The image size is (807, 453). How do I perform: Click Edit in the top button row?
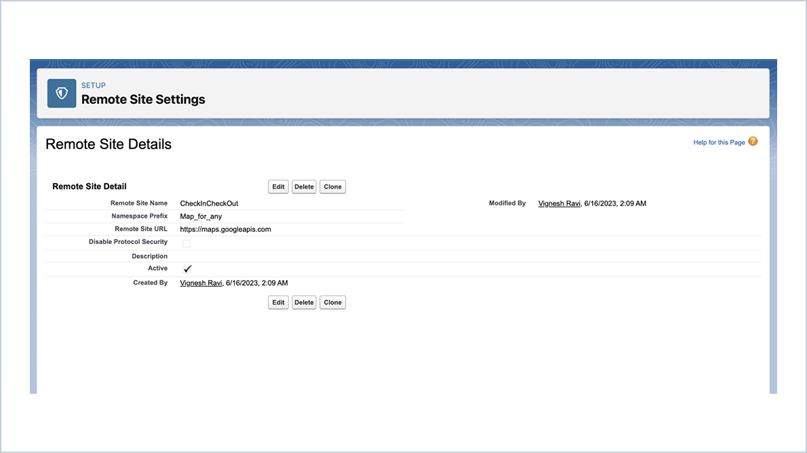coord(278,186)
